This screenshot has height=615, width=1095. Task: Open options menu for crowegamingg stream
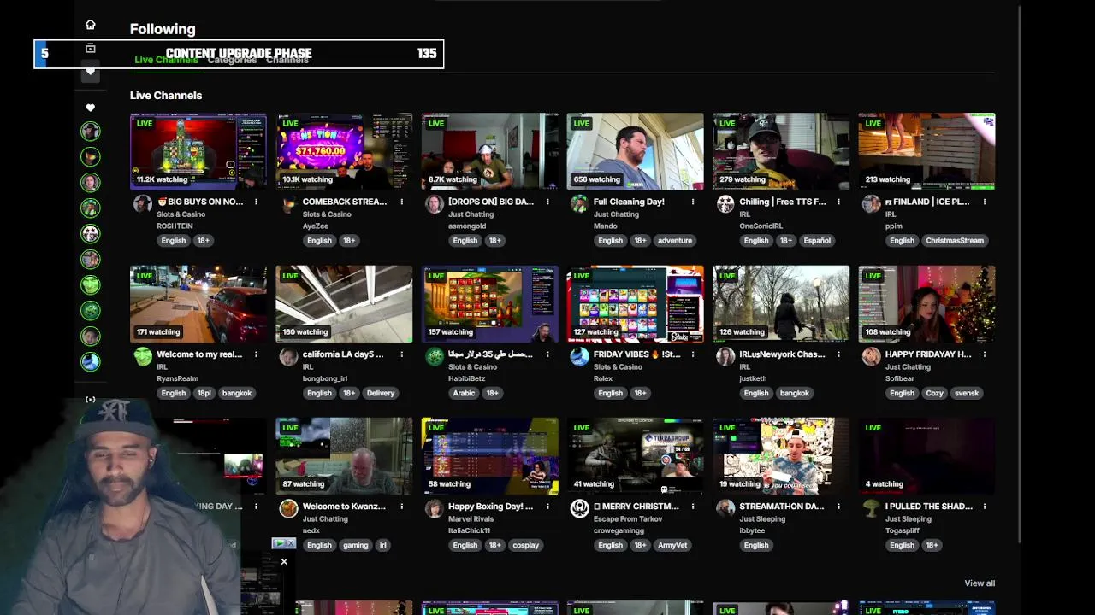point(693,507)
